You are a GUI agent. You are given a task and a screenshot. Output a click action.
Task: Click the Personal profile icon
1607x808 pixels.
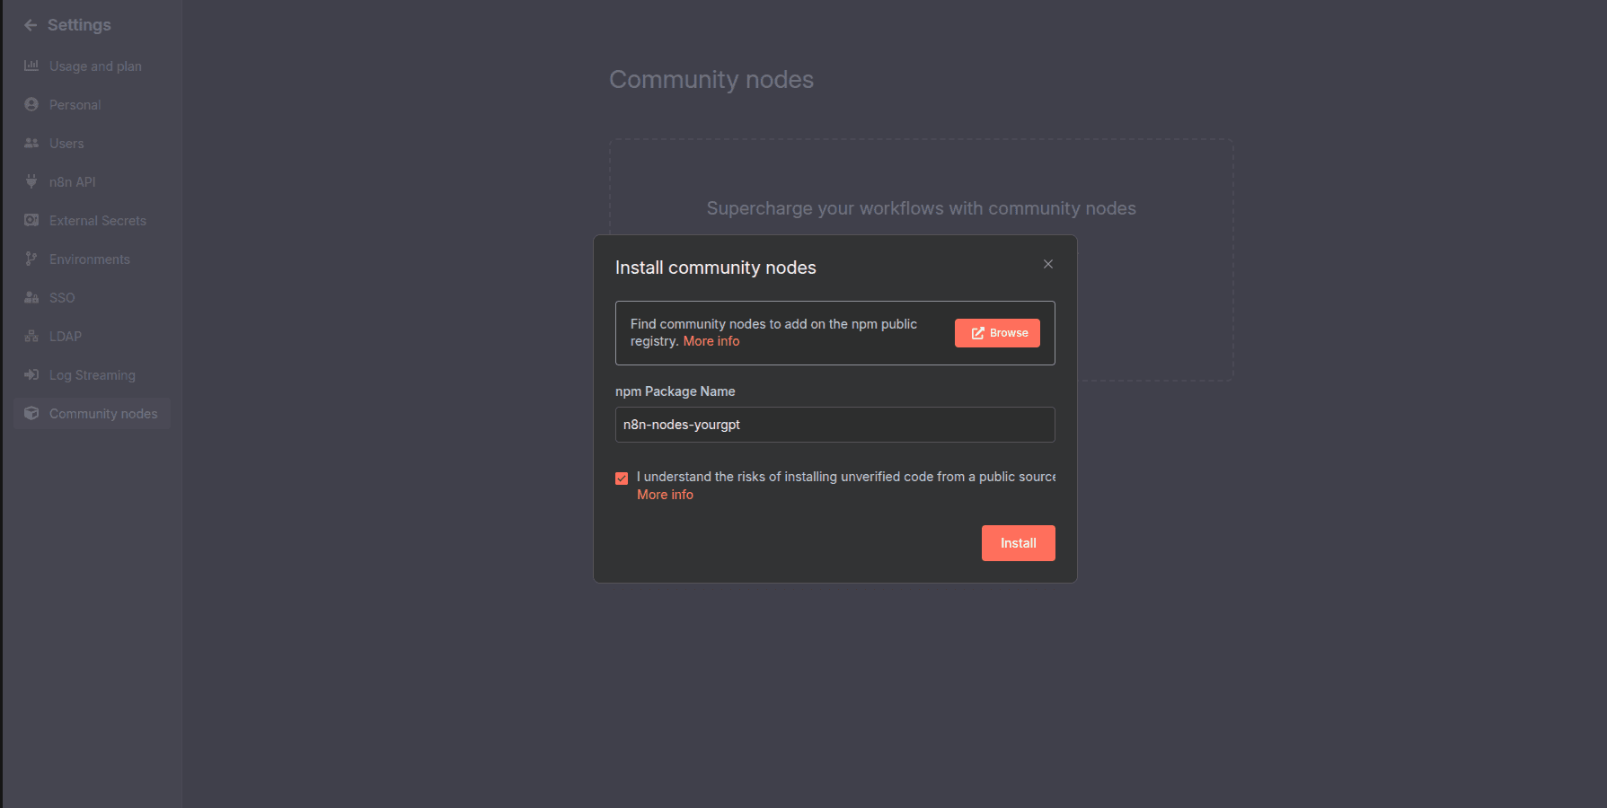click(31, 104)
